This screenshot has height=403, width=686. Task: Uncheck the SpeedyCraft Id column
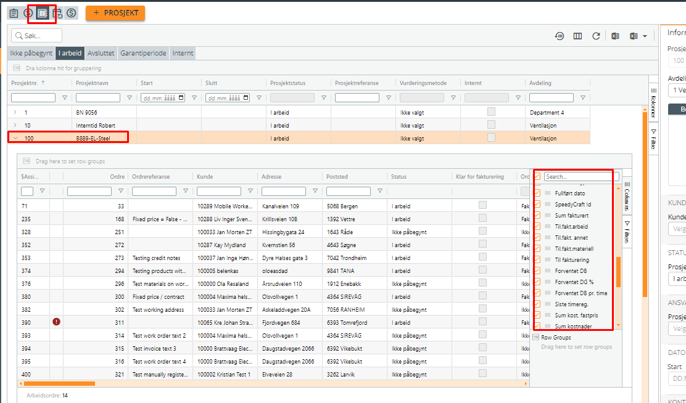pos(537,204)
